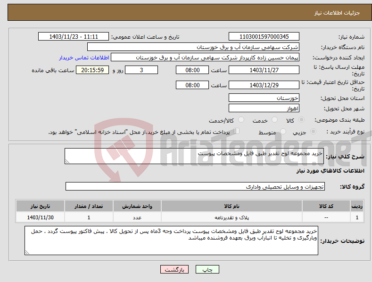Select the خدمت radio button
The height and width of the screenshot is (282, 372).
point(274,120)
